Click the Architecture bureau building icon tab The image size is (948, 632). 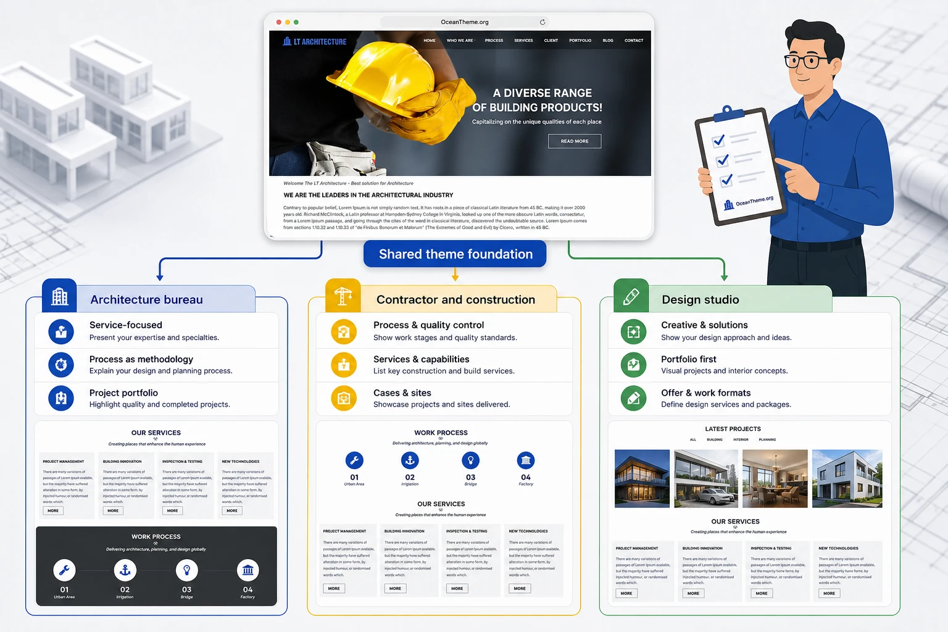tap(59, 296)
